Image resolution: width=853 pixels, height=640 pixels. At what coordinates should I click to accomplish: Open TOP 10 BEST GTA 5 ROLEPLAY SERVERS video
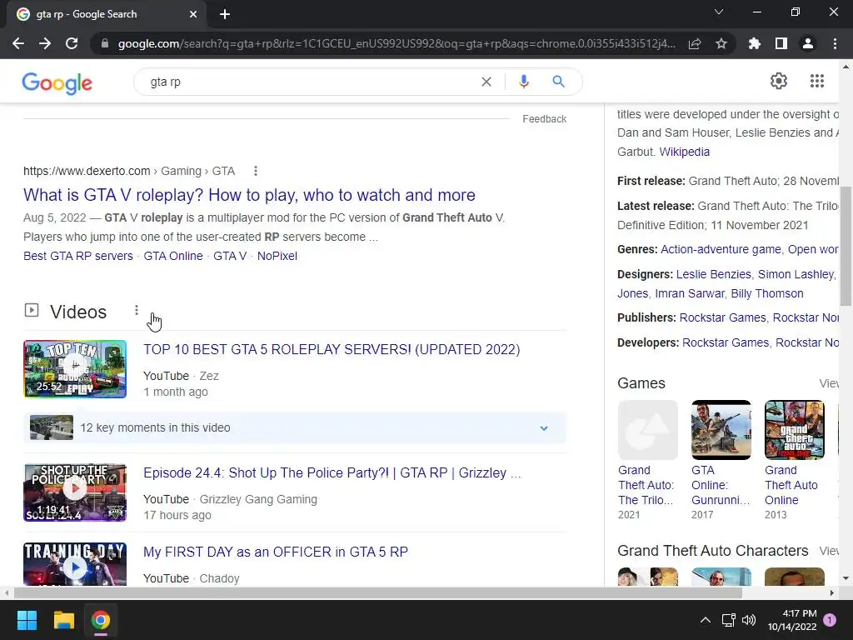332,349
